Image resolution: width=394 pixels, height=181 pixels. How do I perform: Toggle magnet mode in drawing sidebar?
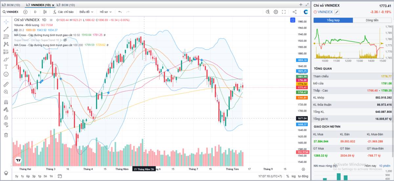[6, 102]
